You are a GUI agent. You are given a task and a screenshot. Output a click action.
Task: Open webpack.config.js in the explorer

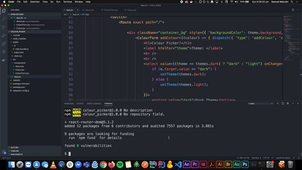tap(21, 91)
